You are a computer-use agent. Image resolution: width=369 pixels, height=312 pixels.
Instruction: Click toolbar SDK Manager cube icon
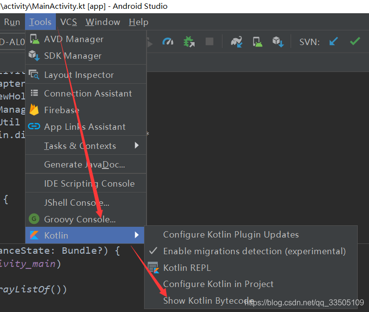coord(278,42)
